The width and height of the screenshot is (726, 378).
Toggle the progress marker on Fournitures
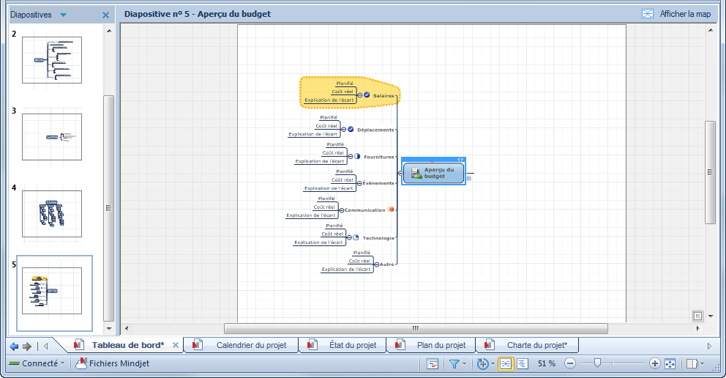coord(357,156)
